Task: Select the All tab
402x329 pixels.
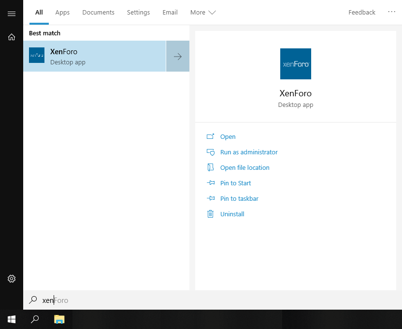Action: tap(39, 12)
